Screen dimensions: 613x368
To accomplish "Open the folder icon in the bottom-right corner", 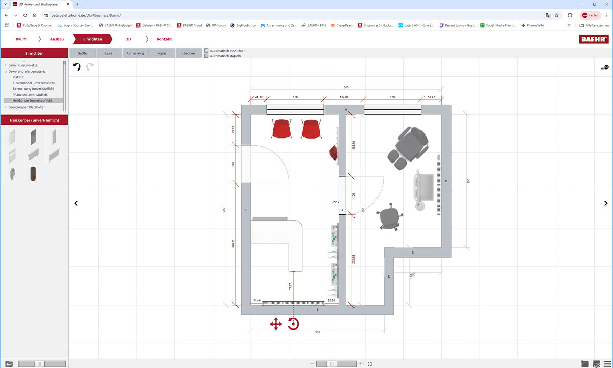I will pos(585,364).
